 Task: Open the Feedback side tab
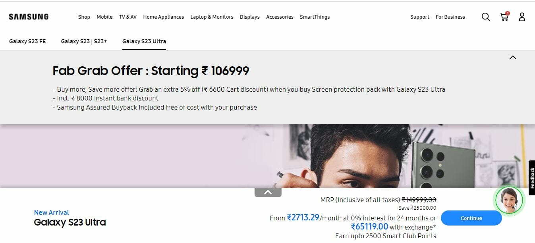(532, 178)
